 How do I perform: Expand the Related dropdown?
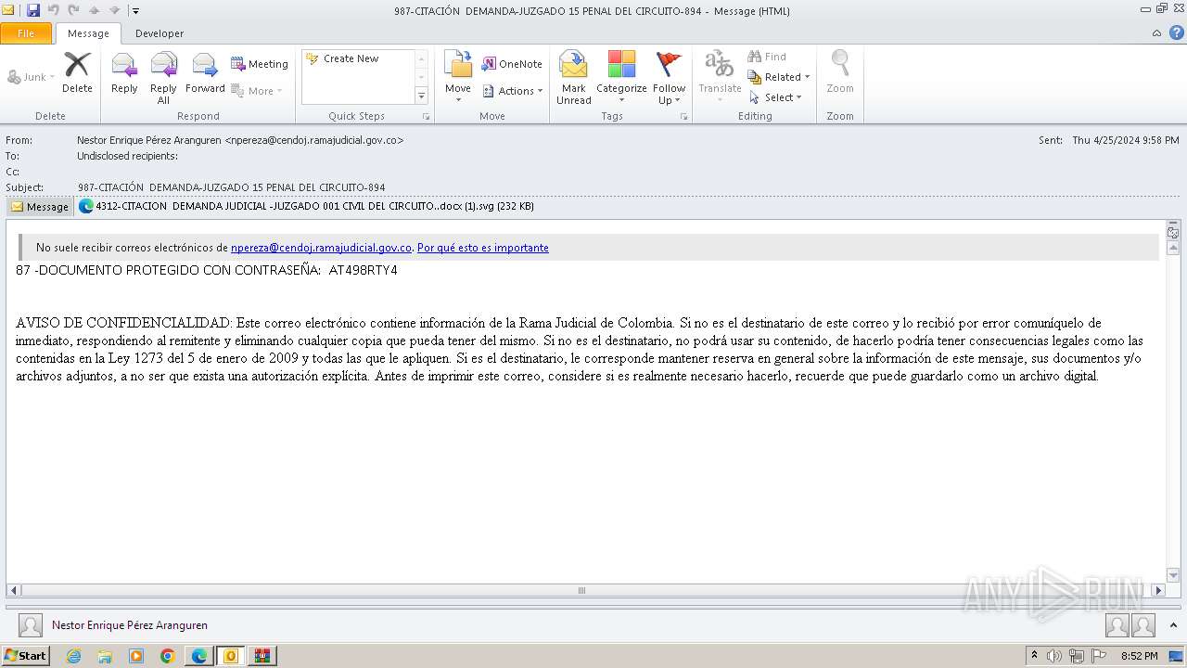point(779,77)
